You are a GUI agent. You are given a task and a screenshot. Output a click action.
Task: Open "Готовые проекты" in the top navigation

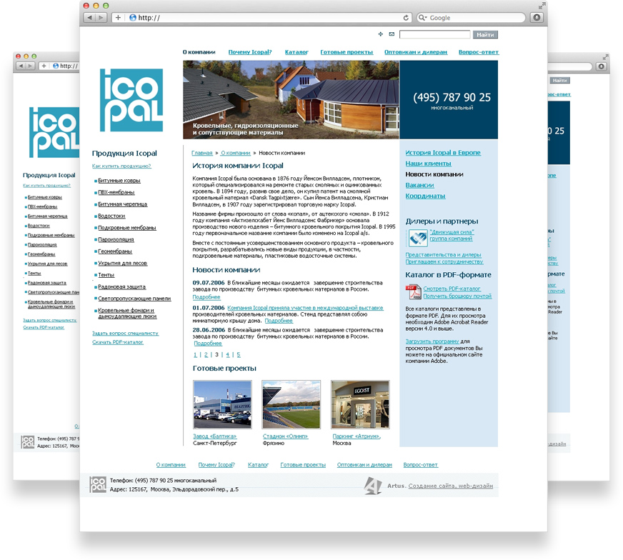[347, 52]
